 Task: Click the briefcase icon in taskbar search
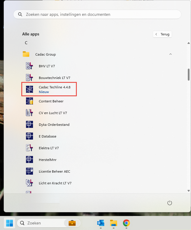pyautogui.click(x=72, y=223)
